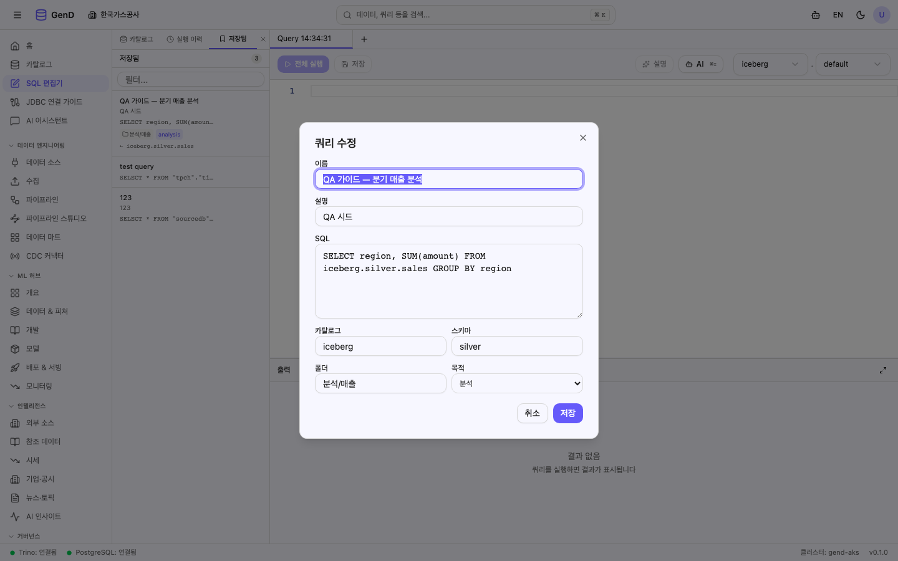Open the iceberg catalog dropdown
The height and width of the screenshot is (561, 898).
770,64
